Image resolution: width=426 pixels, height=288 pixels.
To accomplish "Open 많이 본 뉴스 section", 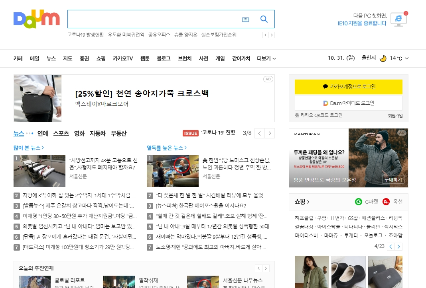I will pos(29,148).
